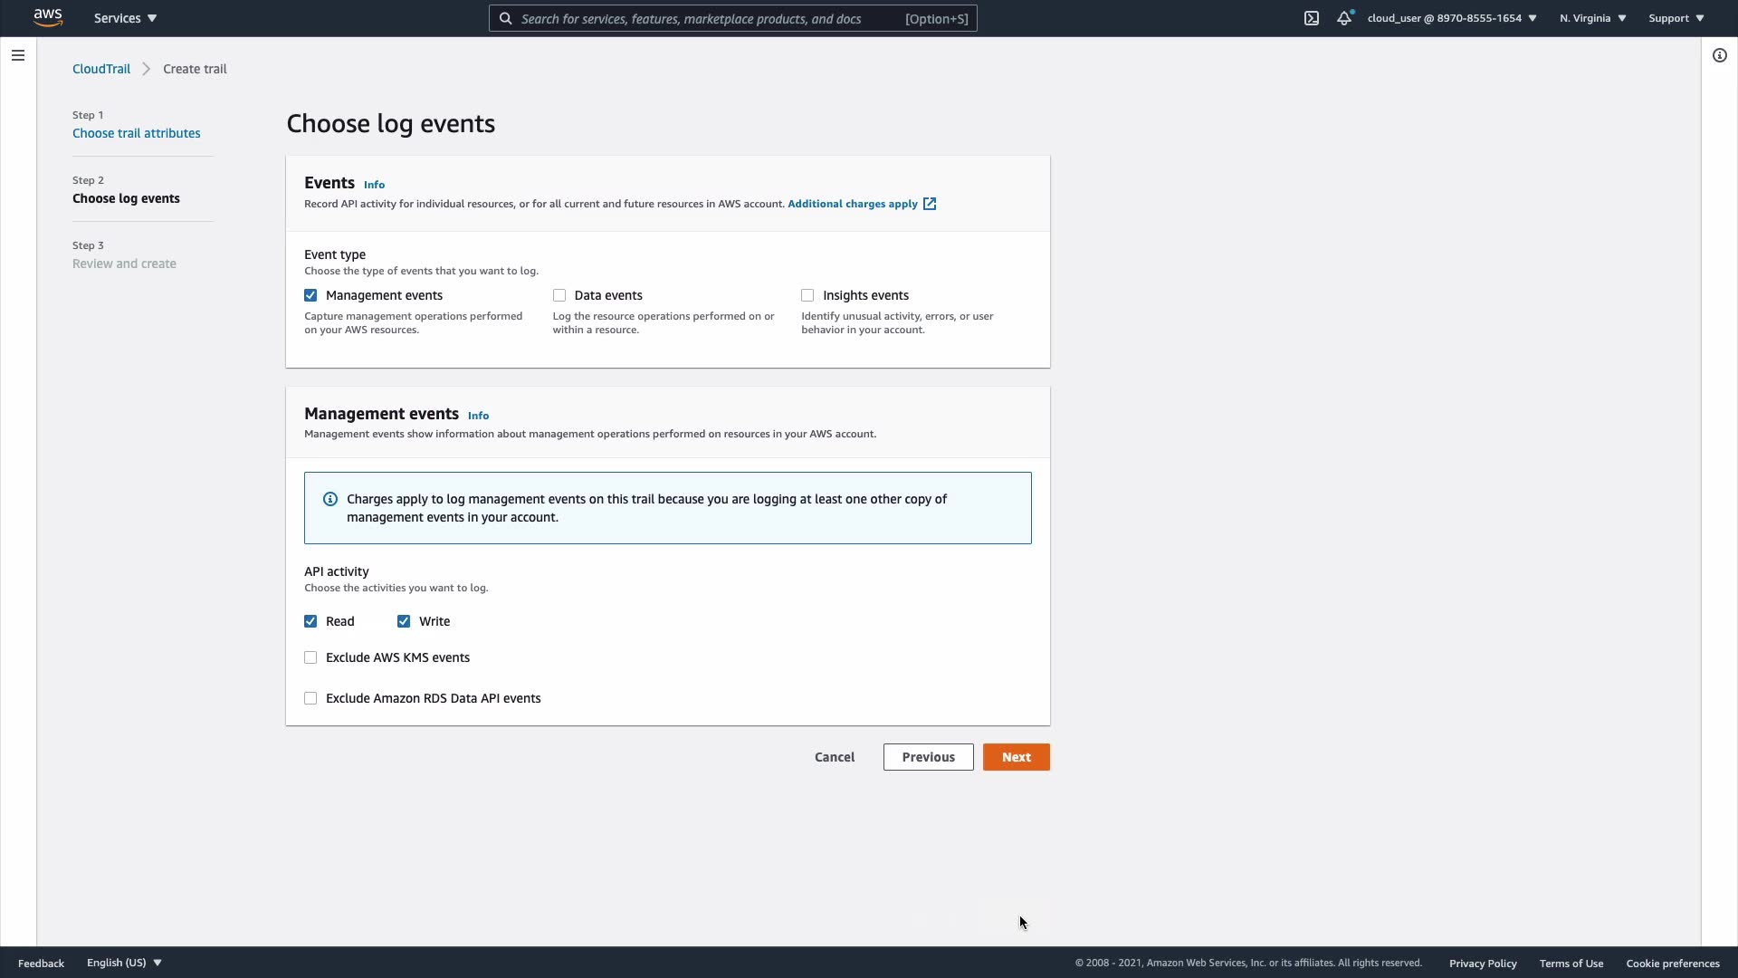This screenshot has height=978, width=1738.
Task: Enable the Insights events checkbox
Action: 807,295
